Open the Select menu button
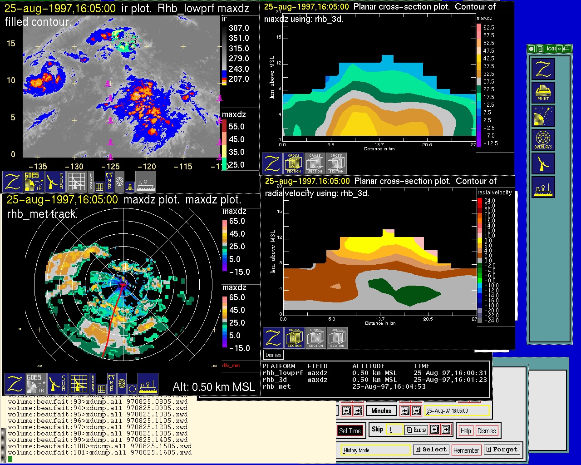 (x=431, y=450)
